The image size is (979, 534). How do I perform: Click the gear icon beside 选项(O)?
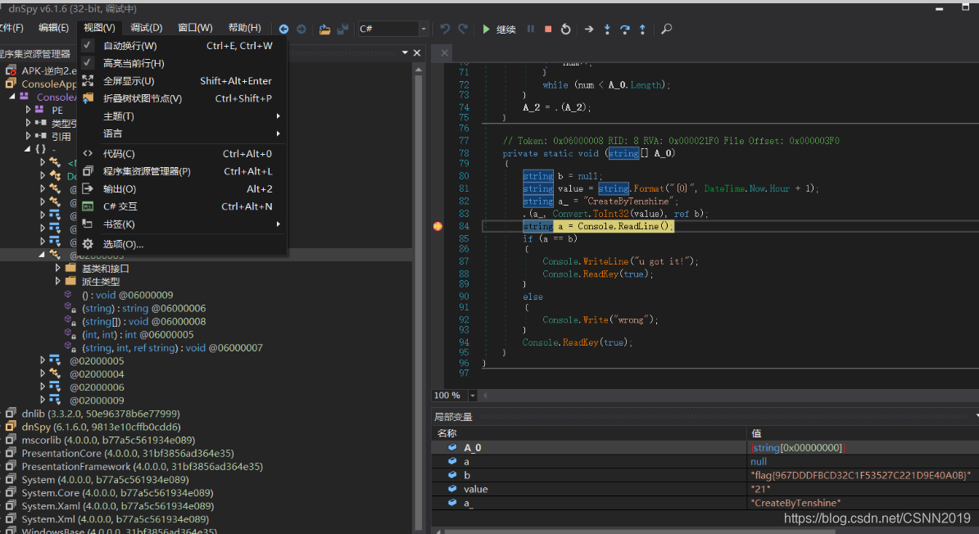(88, 244)
